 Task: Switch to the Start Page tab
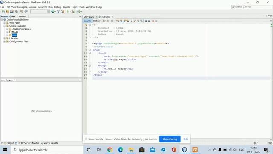[89, 17]
